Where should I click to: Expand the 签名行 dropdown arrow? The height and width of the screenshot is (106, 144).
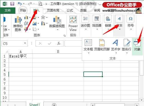tap(127, 53)
